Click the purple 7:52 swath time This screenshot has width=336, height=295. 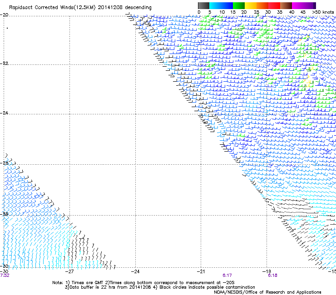pyautogui.click(x=5, y=275)
